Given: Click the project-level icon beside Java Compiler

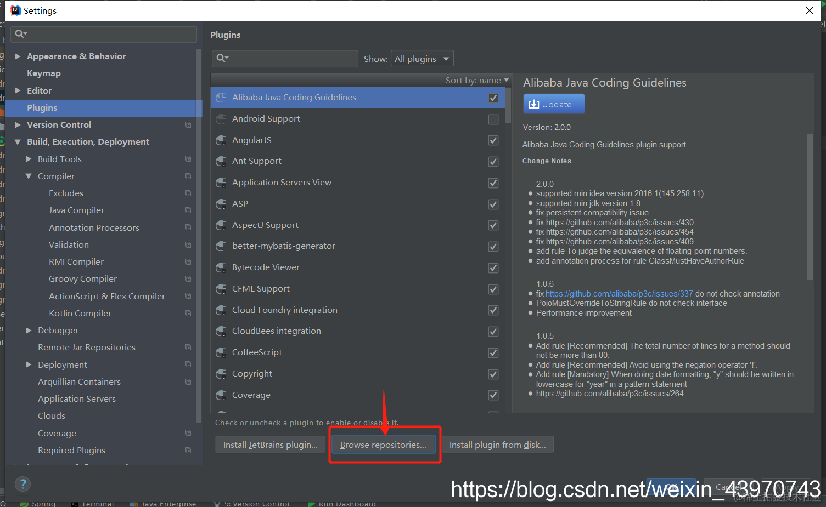Looking at the screenshot, I should pyautogui.click(x=188, y=210).
